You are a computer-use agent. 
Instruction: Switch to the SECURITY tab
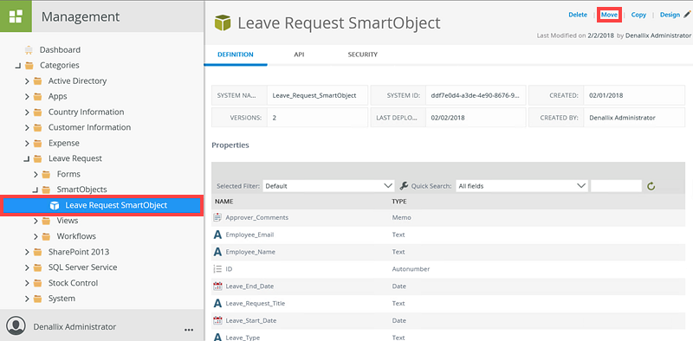(x=362, y=55)
